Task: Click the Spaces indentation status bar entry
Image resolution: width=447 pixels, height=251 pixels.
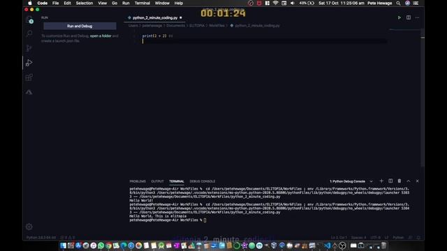Action: click(358, 237)
